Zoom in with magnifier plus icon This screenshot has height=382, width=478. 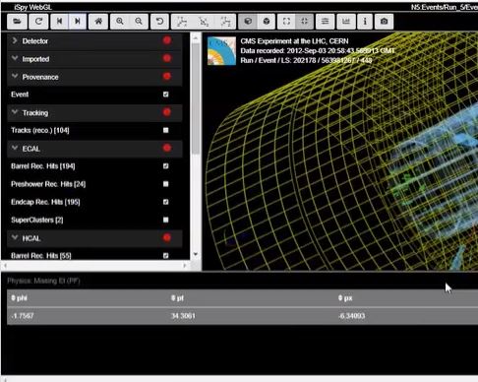coord(120,22)
